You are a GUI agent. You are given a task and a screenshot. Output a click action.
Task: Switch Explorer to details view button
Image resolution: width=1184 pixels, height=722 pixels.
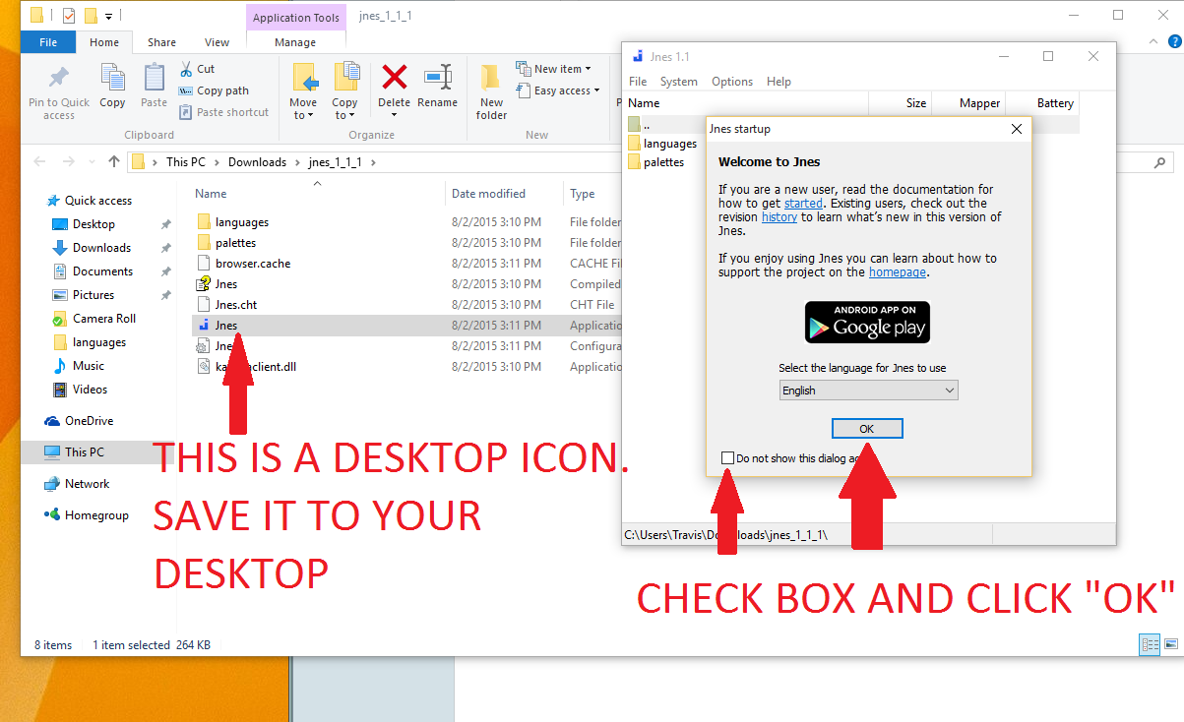(x=1150, y=645)
